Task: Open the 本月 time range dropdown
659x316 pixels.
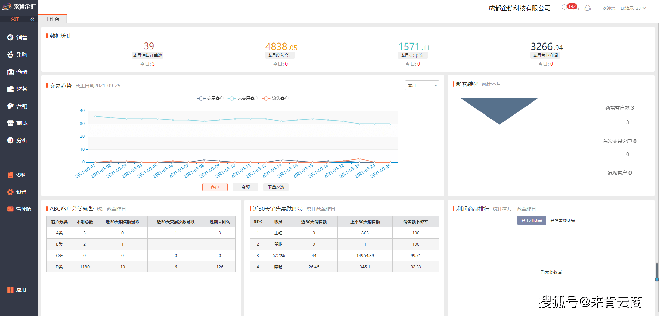Action: pyautogui.click(x=422, y=85)
